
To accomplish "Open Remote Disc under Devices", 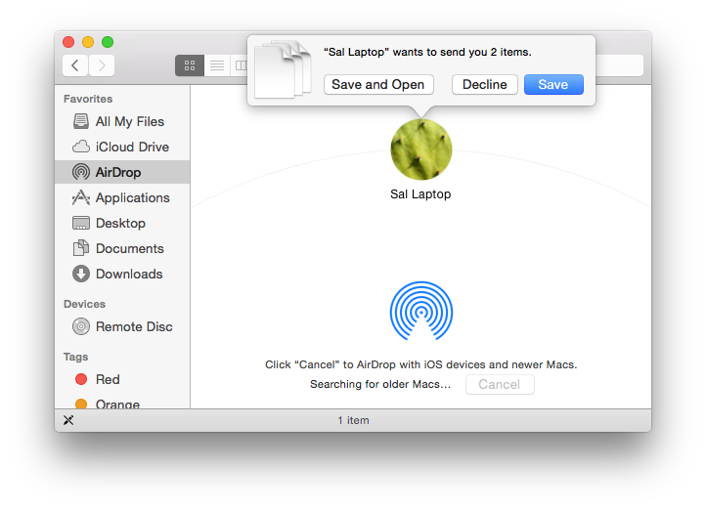I will [122, 326].
